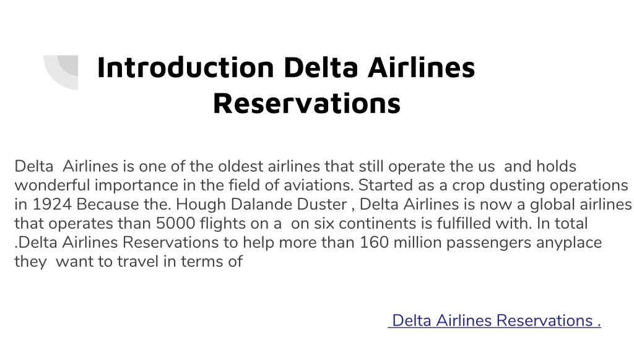Click the word 'Reservations' in the heading
Image resolution: width=634 pixels, height=356 pixels.
point(306,103)
